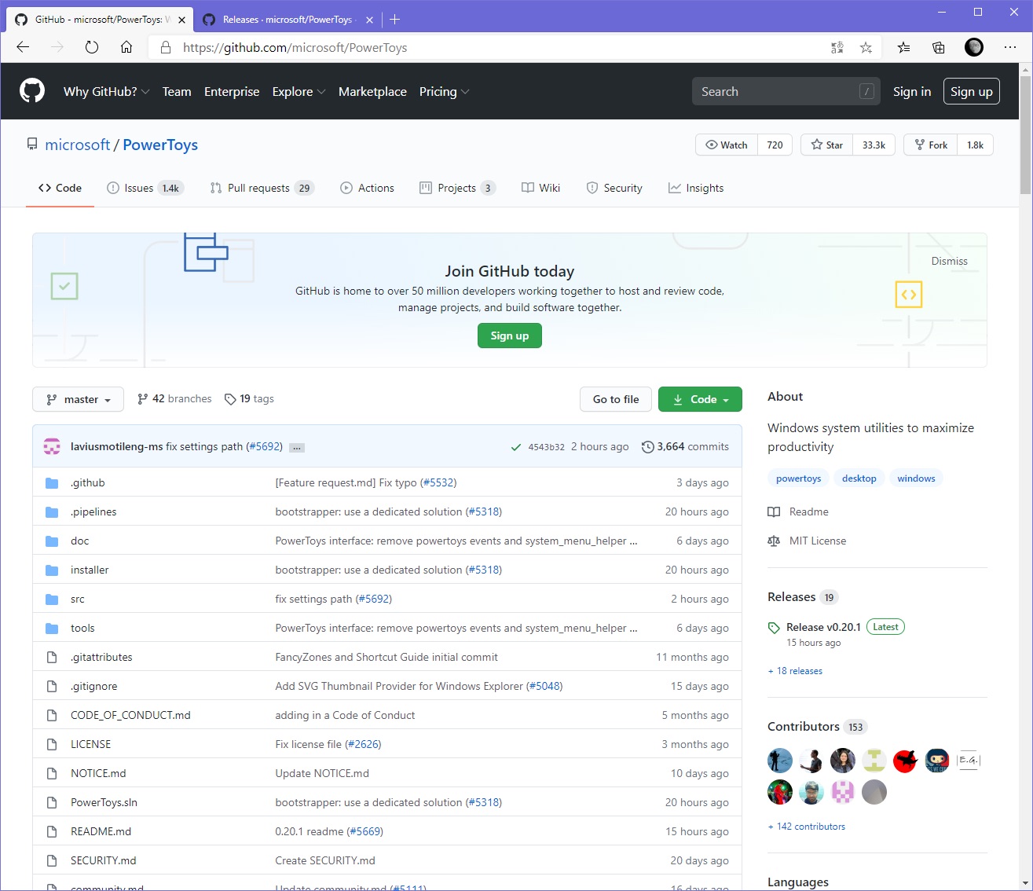This screenshot has width=1033, height=891.
Task: Click the green commit status checkmark
Action: pos(516,447)
